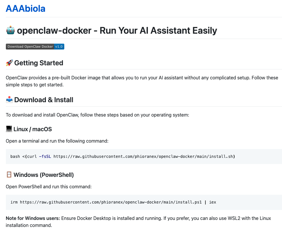This screenshot has height=229, width=282.
Task: Click inside the irm PowerShell command block
Action: tap(248, 202)
